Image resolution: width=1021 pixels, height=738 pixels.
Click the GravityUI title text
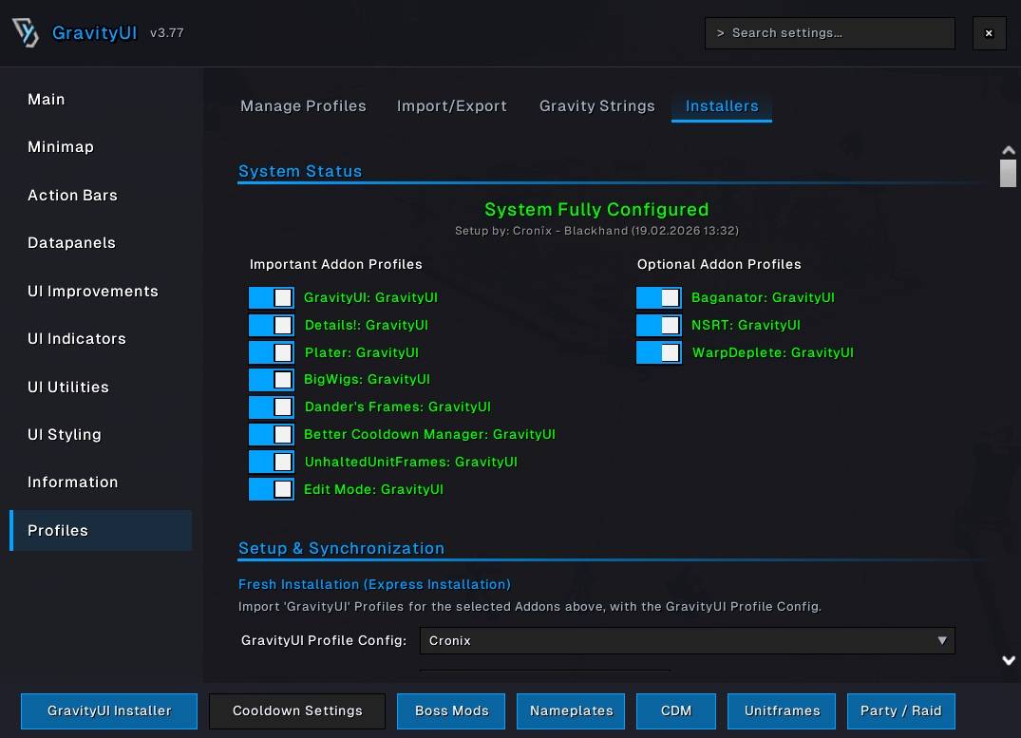tap(94, 32)
